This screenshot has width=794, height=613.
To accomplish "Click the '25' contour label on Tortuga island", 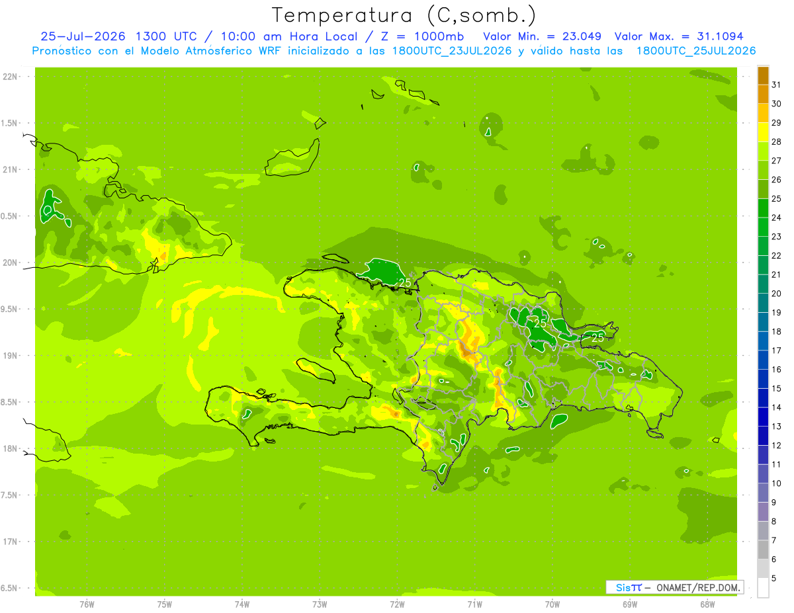I will (x=405, y=283).
